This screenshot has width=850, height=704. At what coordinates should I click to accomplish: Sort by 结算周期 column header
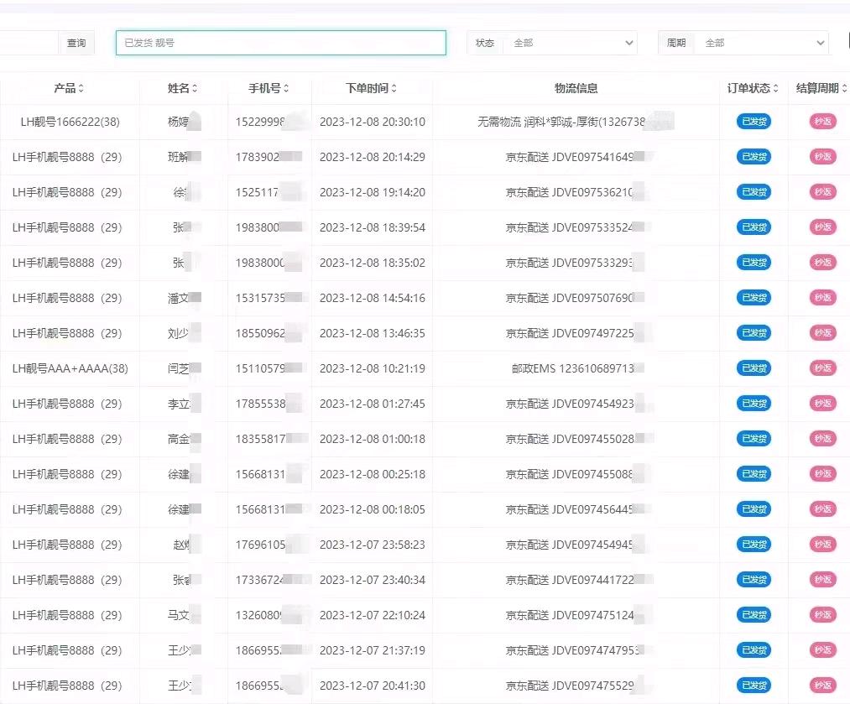(x=821, y=88)
